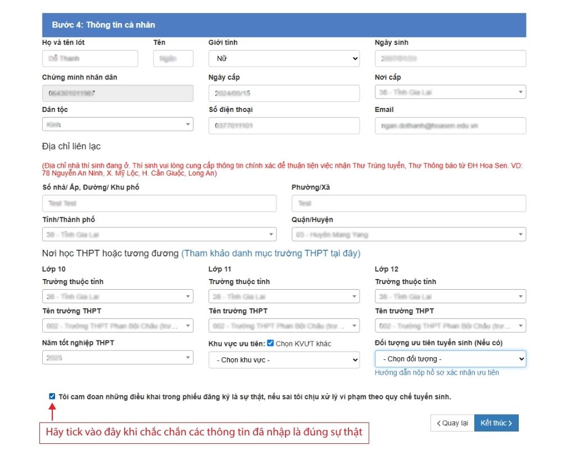Toggle the 'Chọn KVƯT khác' checkbox
The image size is (562, 450).
pos(270,343)
